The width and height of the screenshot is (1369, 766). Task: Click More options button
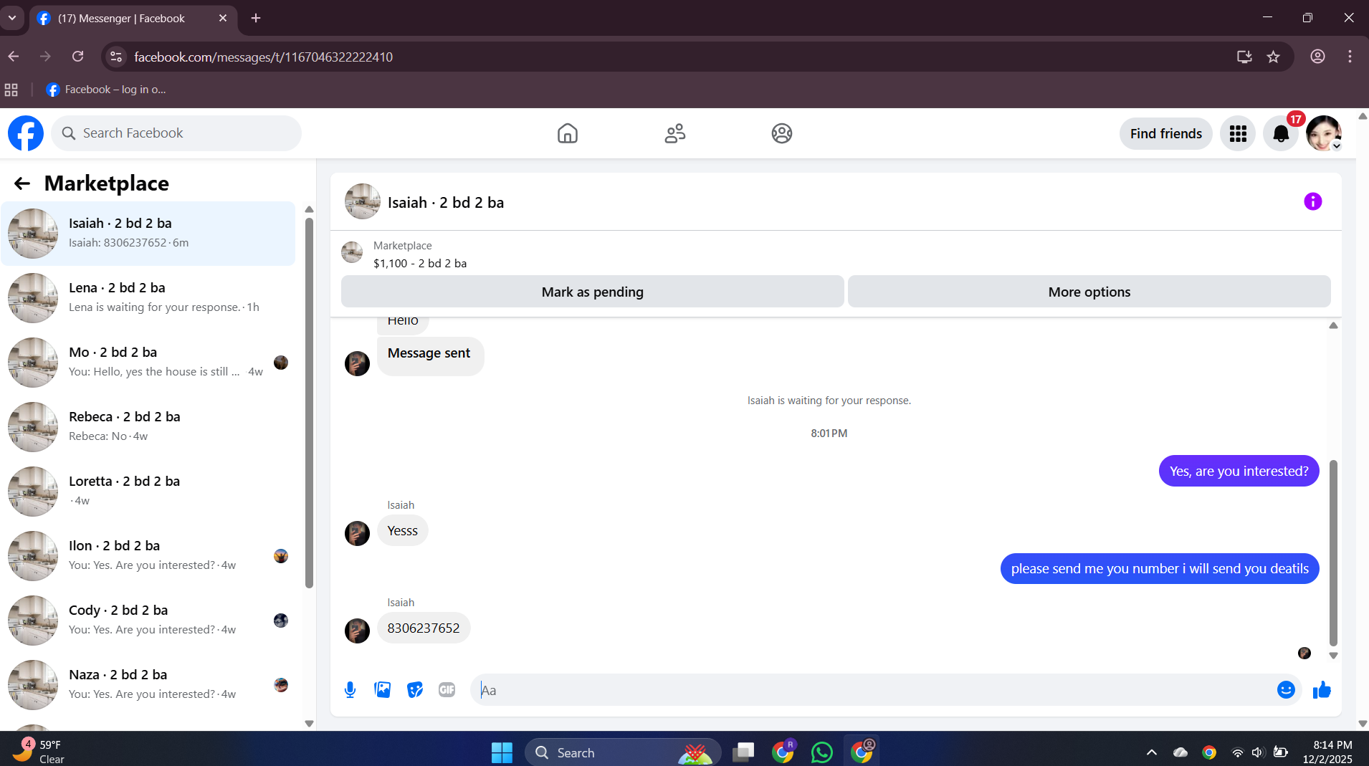coord(1089,292)
